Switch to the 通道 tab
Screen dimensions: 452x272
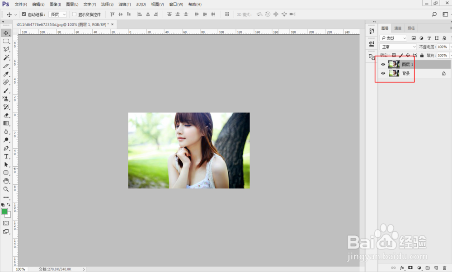pos(398,28)
